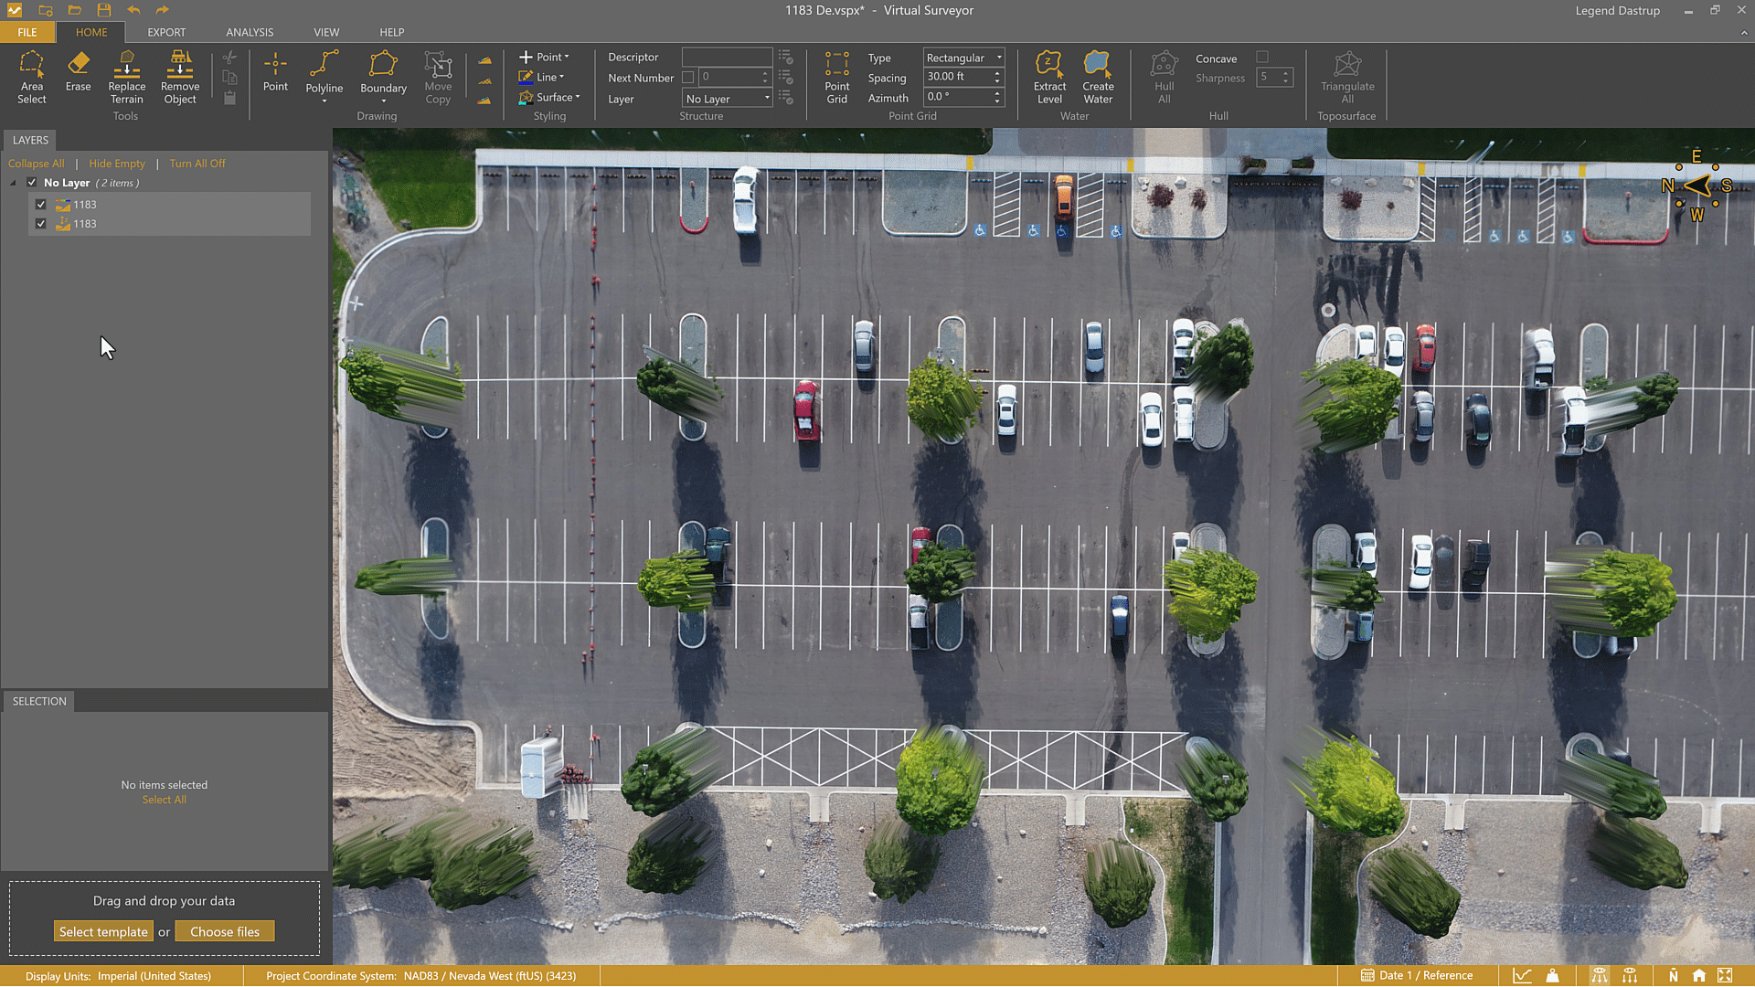Click the Boundary drawing tool
The image size is (1755, 987).
pos(383,72)
